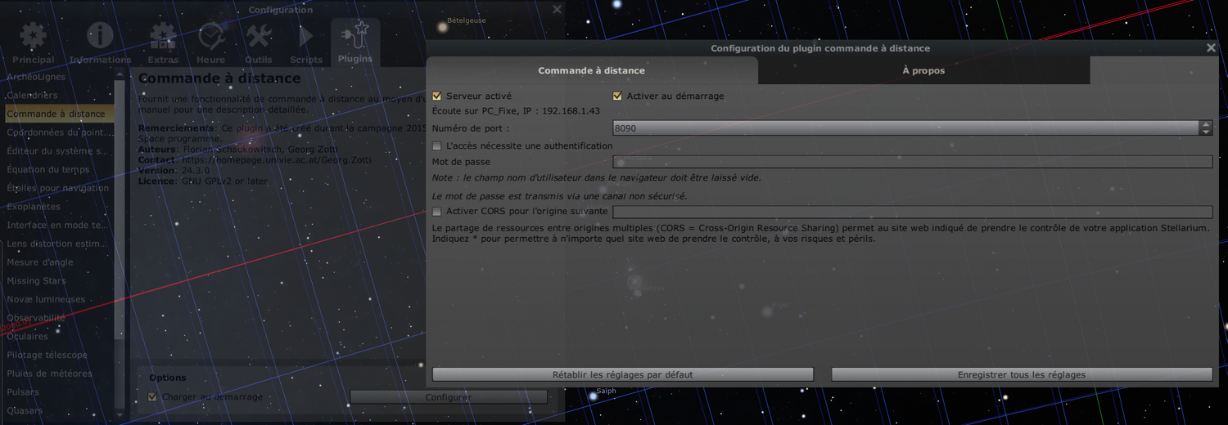1228x425 pixels.
Task: Click the CORS origin input field
Action: click(x=913, y=212)
